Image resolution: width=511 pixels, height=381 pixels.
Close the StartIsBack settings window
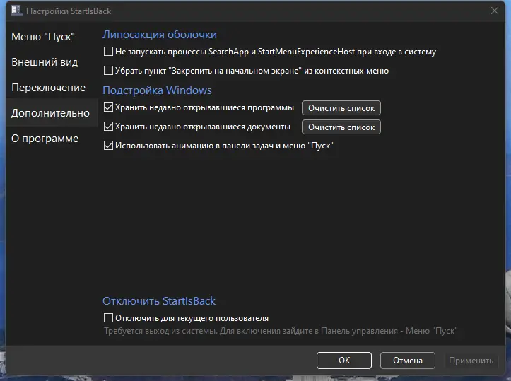[x=494, y=11]
